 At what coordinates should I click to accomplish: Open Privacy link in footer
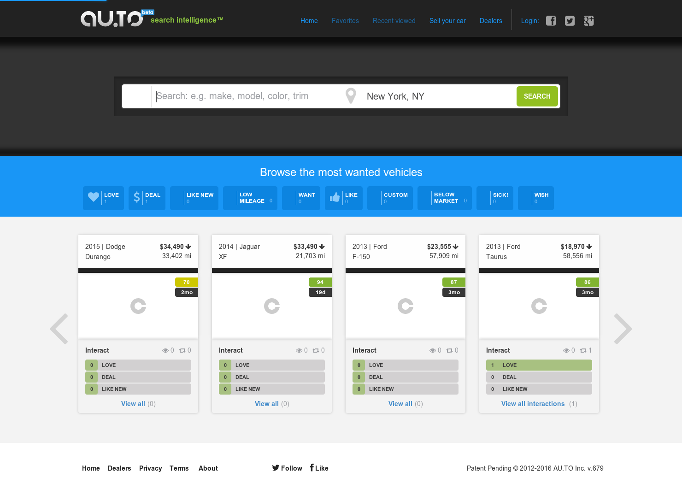(151, 468)
